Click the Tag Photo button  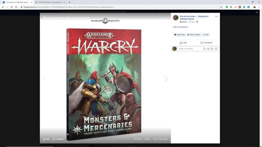point(180,35)
